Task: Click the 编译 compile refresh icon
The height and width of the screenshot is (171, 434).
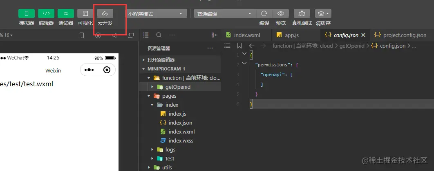Action: [x=264, y=13]
